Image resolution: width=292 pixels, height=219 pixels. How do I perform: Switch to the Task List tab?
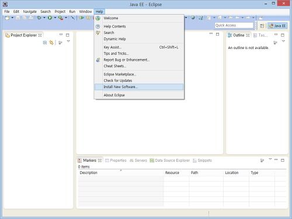point(260,35)
